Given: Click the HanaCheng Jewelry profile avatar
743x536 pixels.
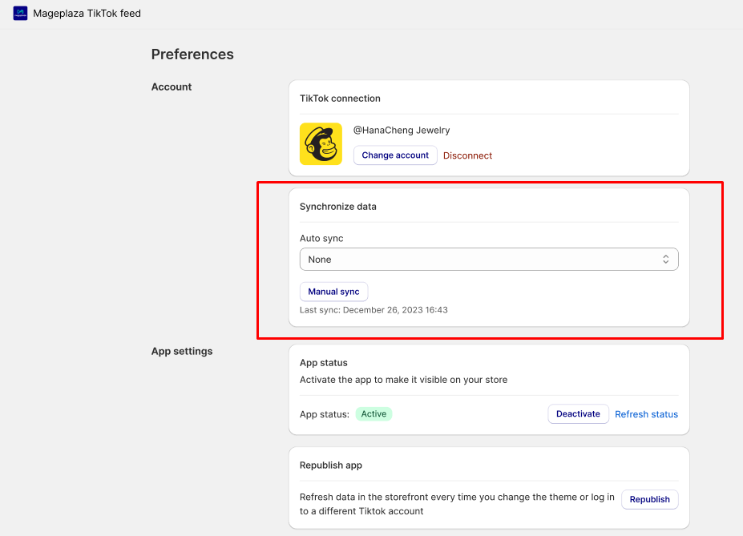Looking at the screenshot, I should click(x=321, y=144).
